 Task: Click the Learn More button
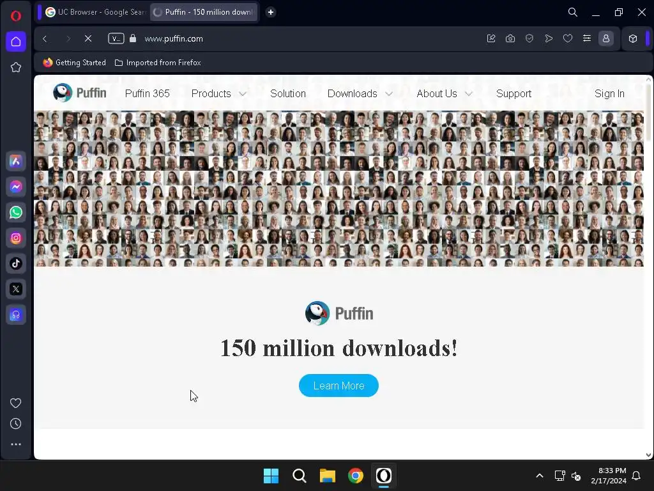point(338,386)
